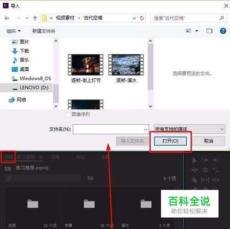Open the 所有支持的媒体 file type dropdown

[190, 129]
